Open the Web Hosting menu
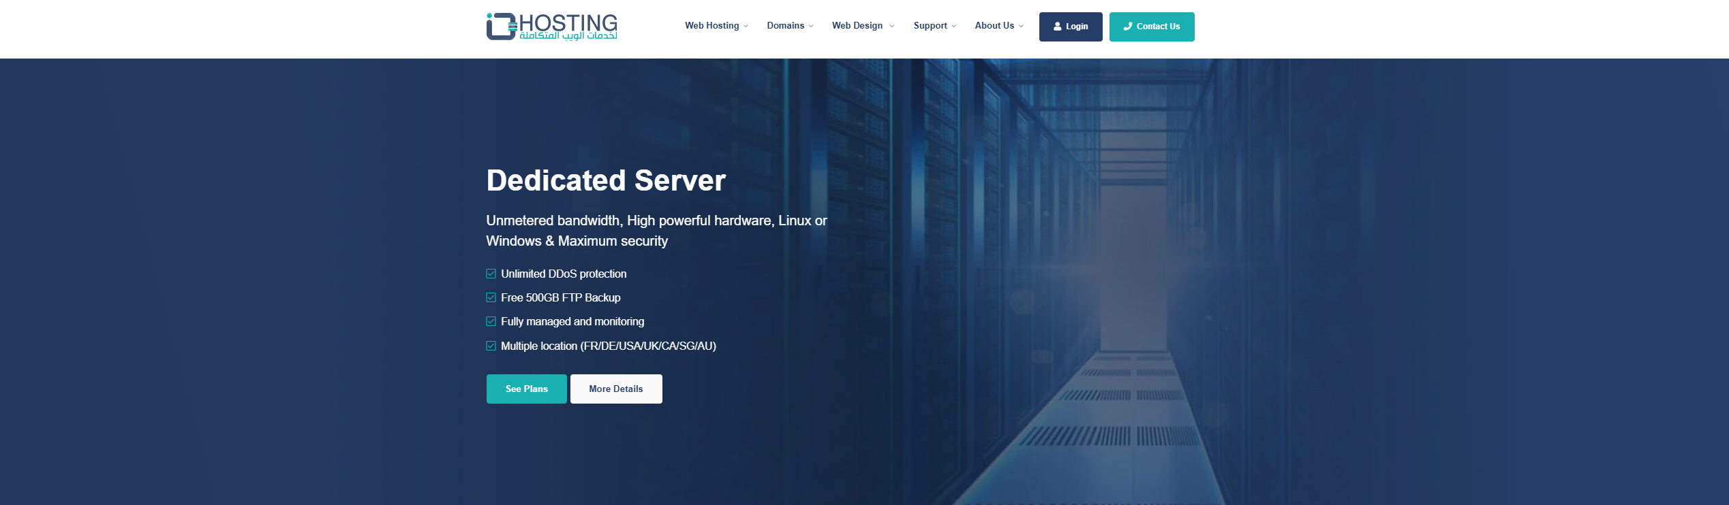1729x505 pixels. click(712, 25)
